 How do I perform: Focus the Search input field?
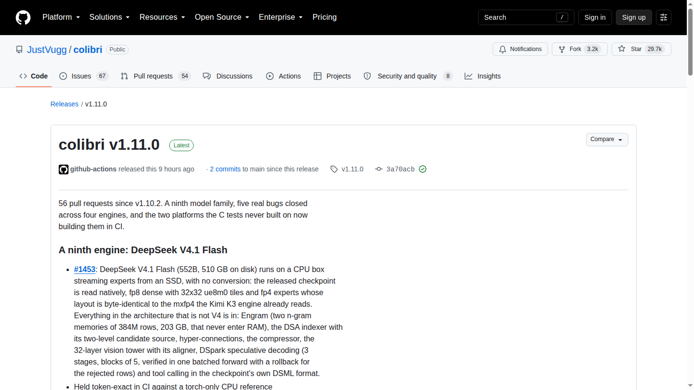click(x=526, y=17)
